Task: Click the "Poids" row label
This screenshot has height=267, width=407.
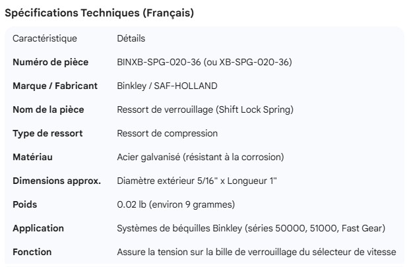Action: 25,204
